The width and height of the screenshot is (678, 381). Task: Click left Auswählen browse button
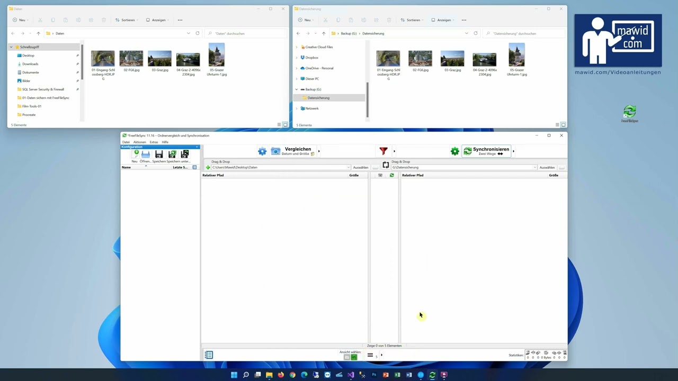pos(361,167)
